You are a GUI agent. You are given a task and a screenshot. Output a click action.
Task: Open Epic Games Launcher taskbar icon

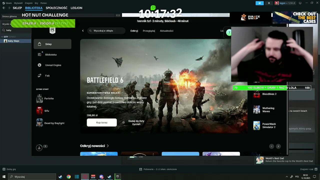117,177
